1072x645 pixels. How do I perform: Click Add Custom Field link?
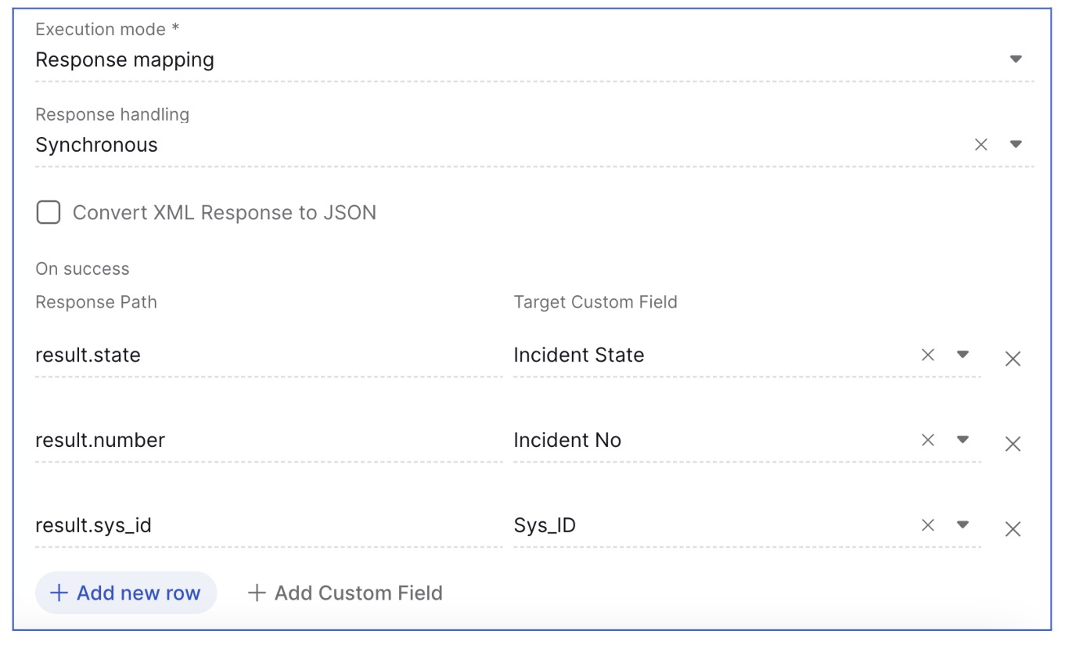pos(345,593)
